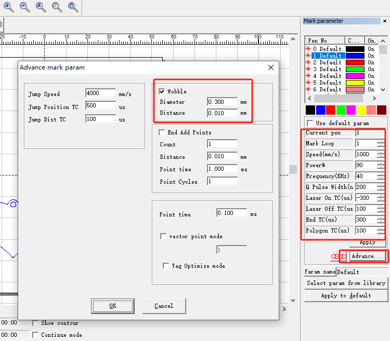Image resolution: width=390 pixels, height=341 pixels.
Task: Tick the Yag Optimize mode checkbox
Action: (x=166, y=266)
